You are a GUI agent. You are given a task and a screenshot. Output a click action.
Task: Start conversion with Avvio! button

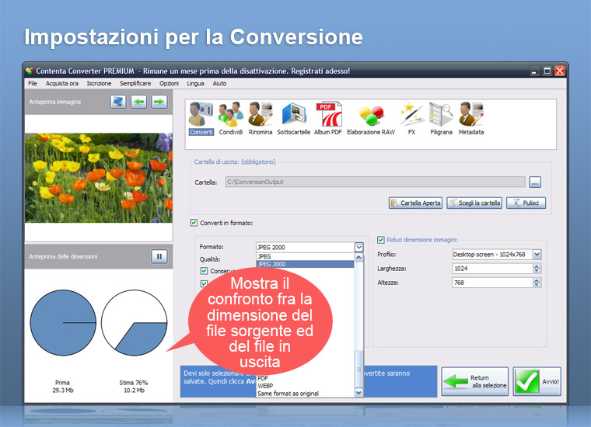point(537,381)
